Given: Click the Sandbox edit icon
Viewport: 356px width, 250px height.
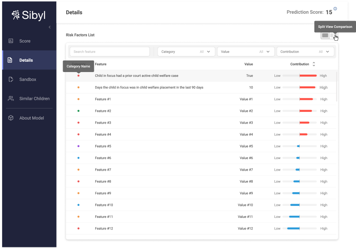Looking at the screenshot, I should pos(11,79).
